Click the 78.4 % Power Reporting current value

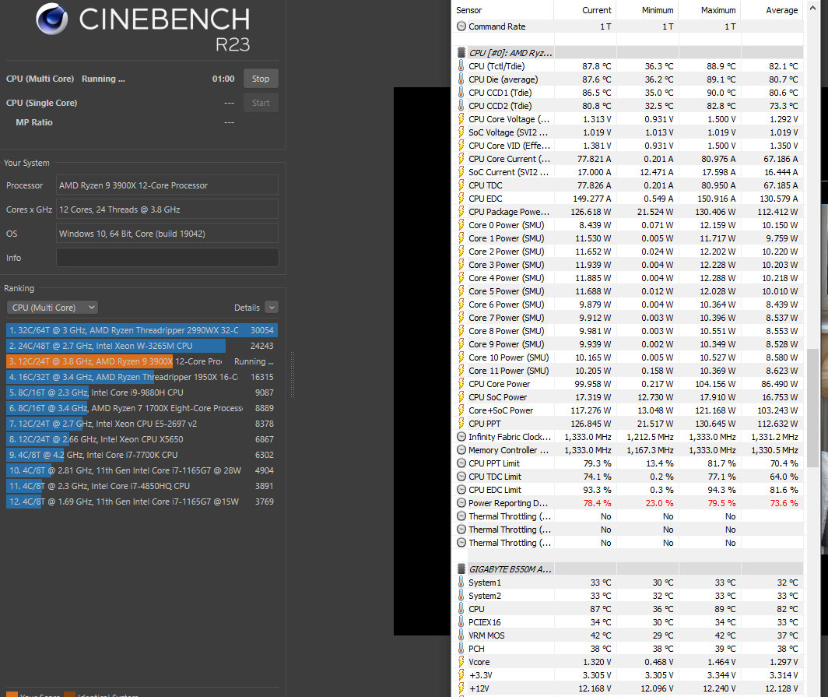tap(597, 503)
